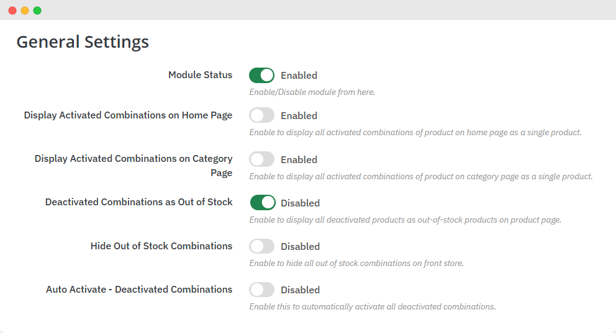
Task: Toggle the Module Status switch
Action: [261, 76]
